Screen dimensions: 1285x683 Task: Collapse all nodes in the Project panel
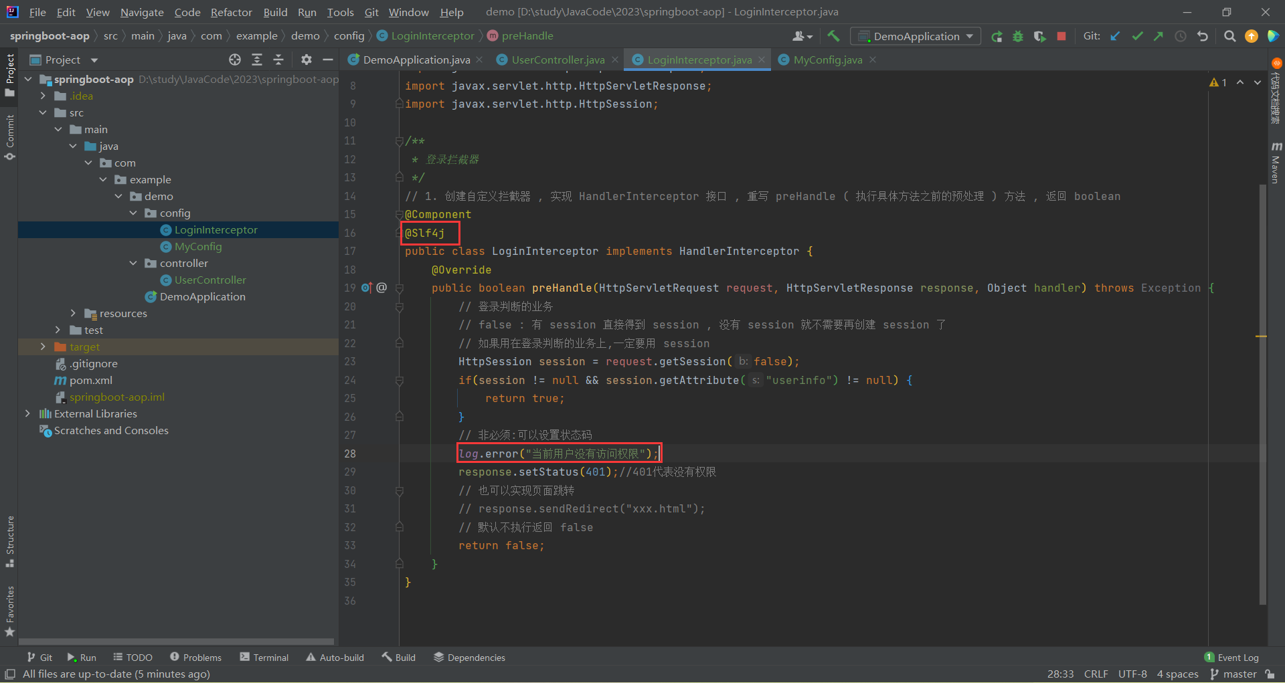click(x=278, y=60)
